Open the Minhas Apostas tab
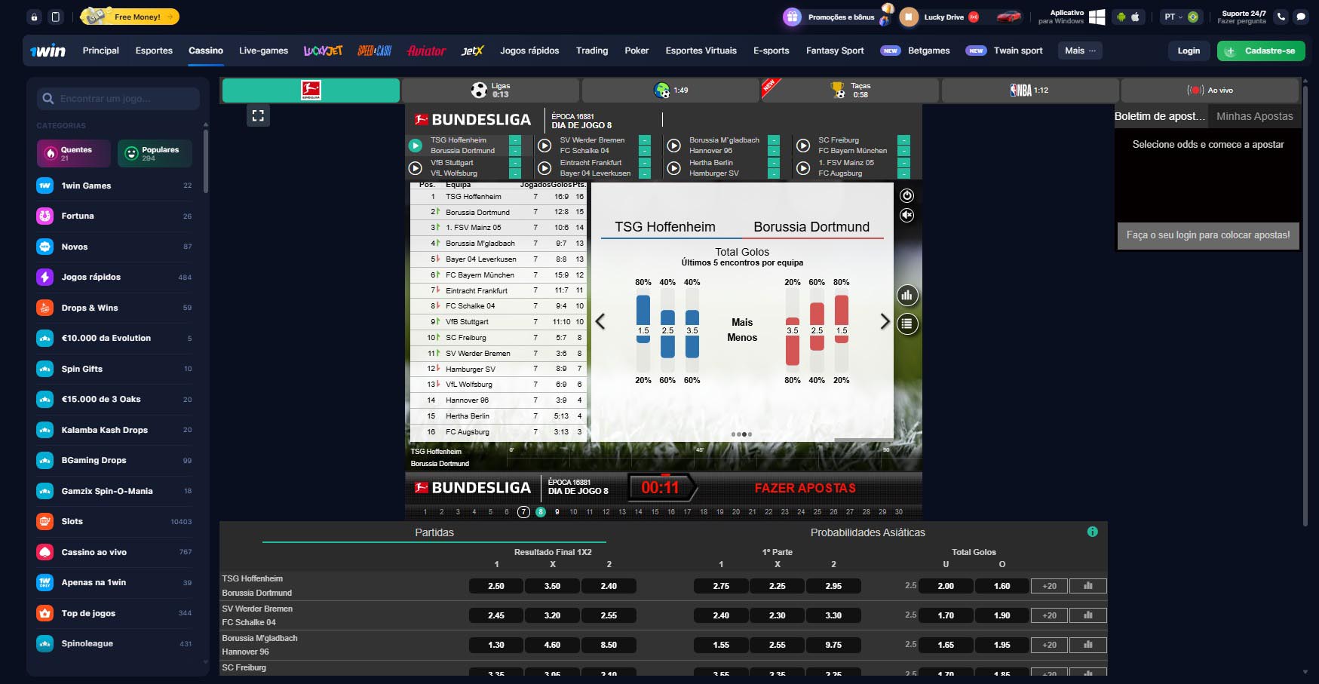 tap(1254, 116)
